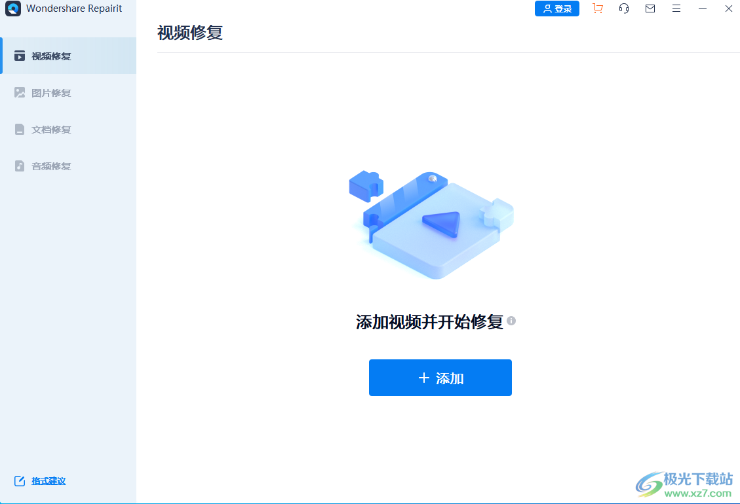Open the shopping cart icon
The height and width of the screenshot is (504, 740).
coord(598,9)
